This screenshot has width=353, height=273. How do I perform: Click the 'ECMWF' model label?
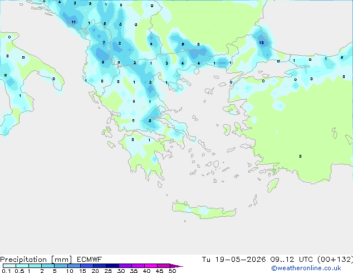click(x=89, y=260)
